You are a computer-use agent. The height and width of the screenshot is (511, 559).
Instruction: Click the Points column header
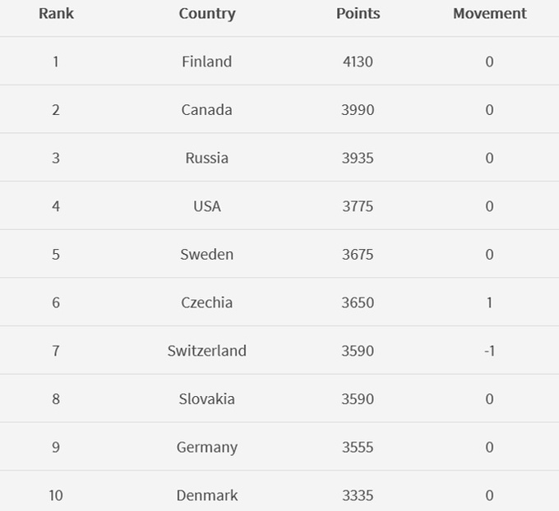coord(358,14)
